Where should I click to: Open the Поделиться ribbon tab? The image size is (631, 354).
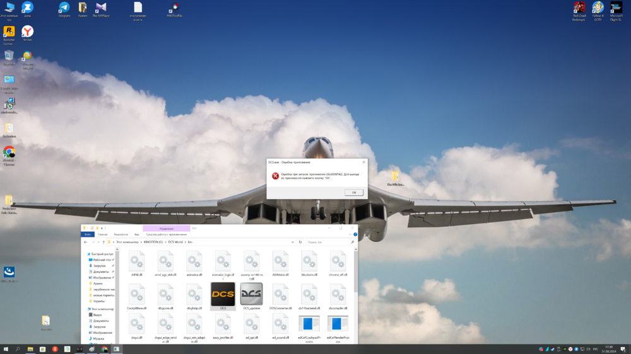(121, 234)
